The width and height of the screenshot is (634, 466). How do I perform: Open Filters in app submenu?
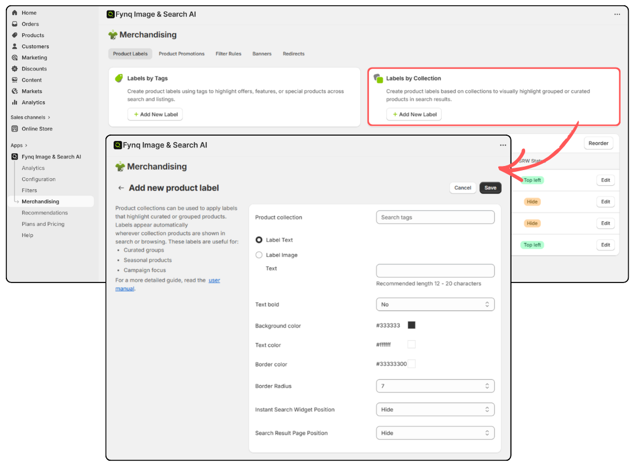29,190
